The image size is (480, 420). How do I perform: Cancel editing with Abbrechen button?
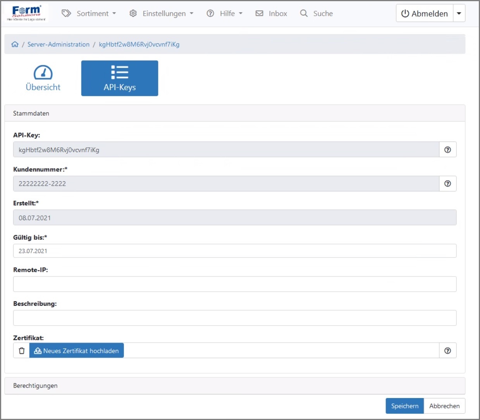pos(444,406)
